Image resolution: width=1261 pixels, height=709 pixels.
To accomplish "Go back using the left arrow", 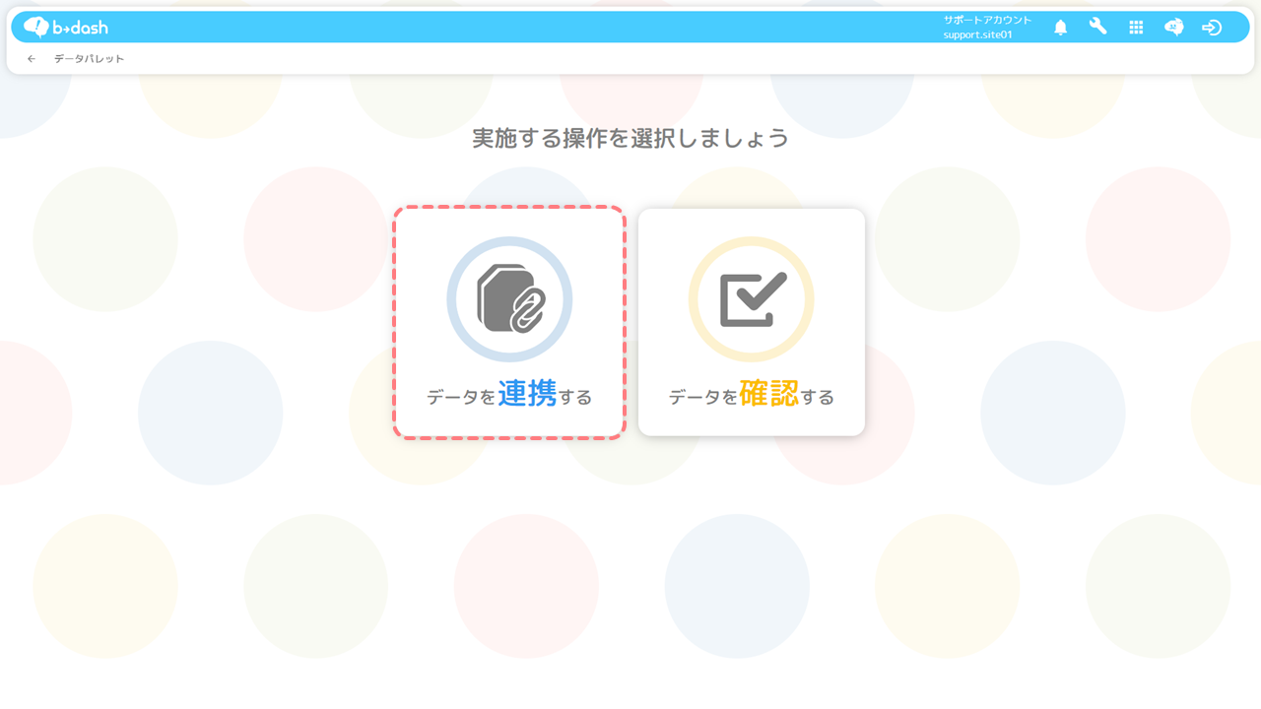I will [32, 59].
